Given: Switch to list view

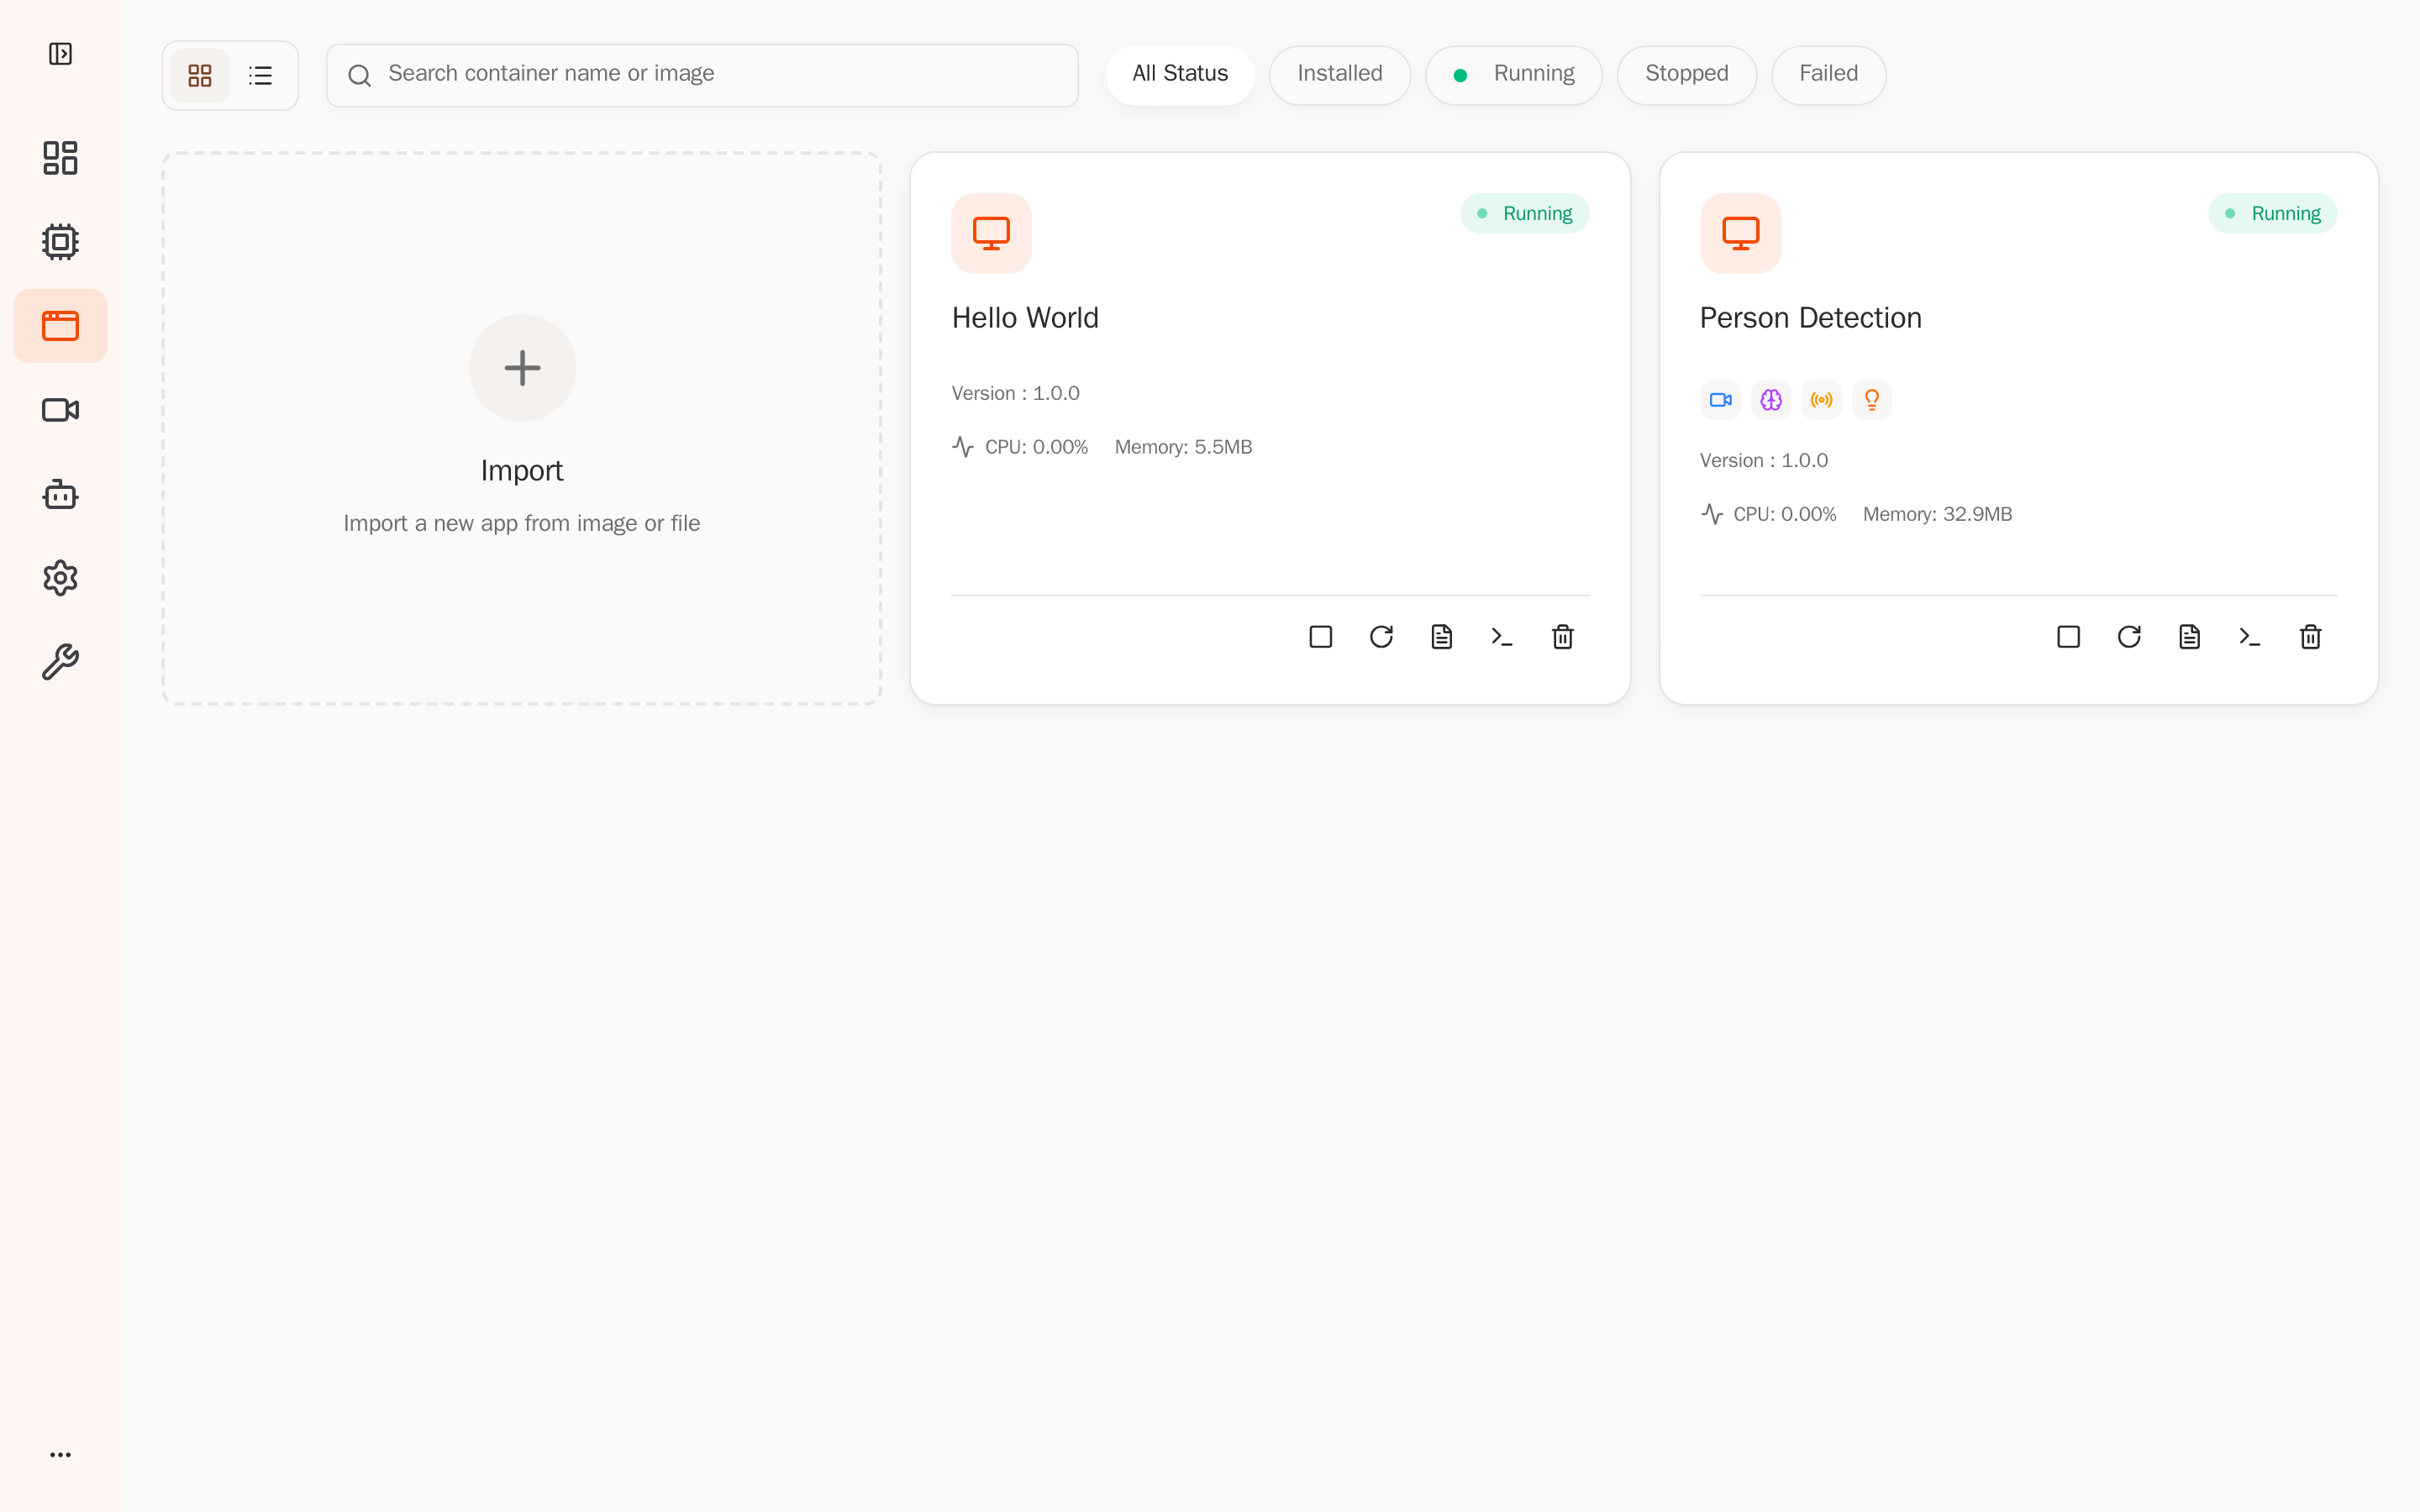Looking at the screenshot, I should (x=260, y=75).
